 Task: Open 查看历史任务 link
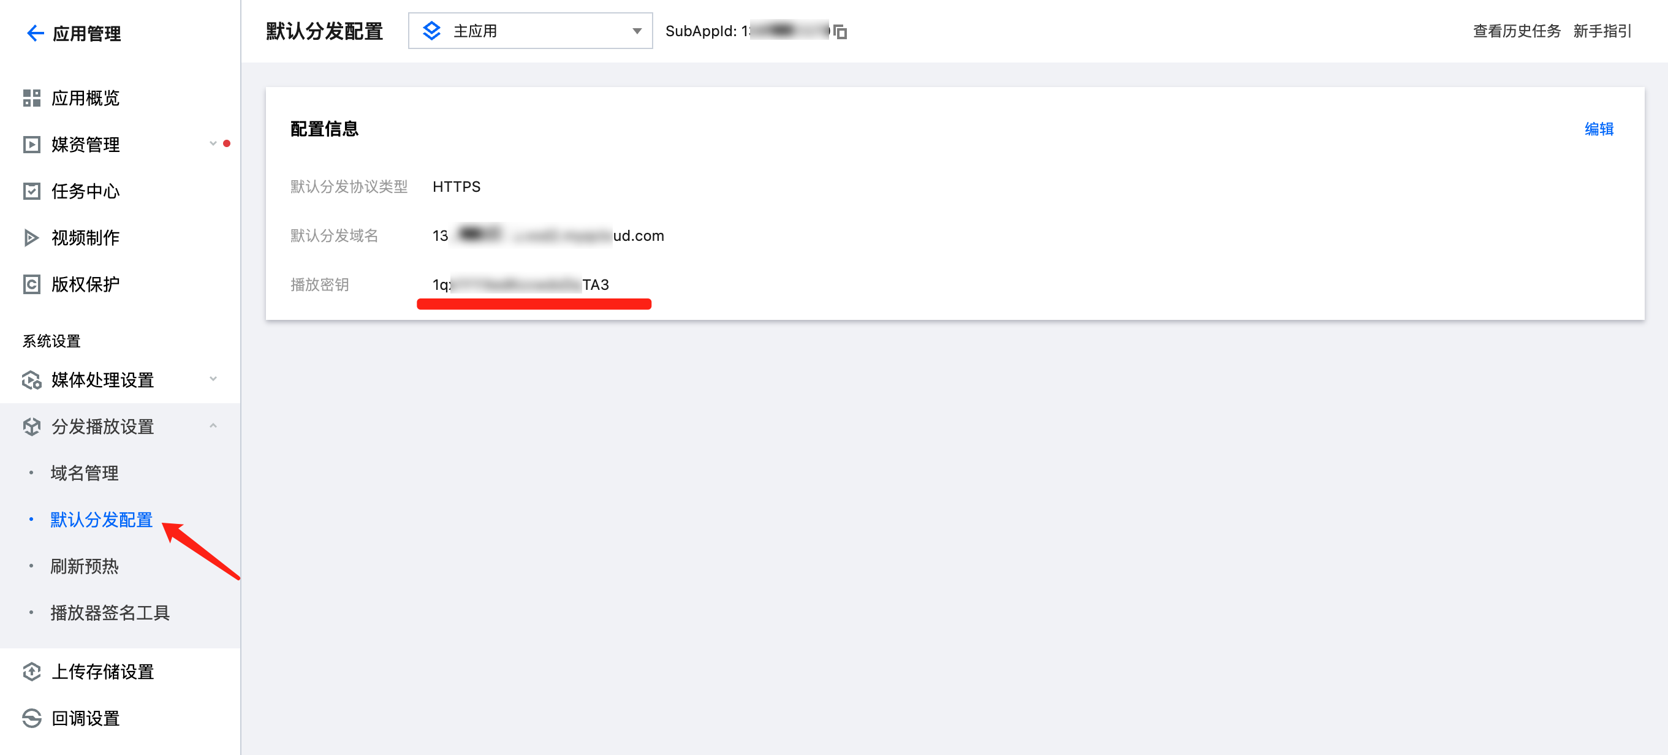1517,31
